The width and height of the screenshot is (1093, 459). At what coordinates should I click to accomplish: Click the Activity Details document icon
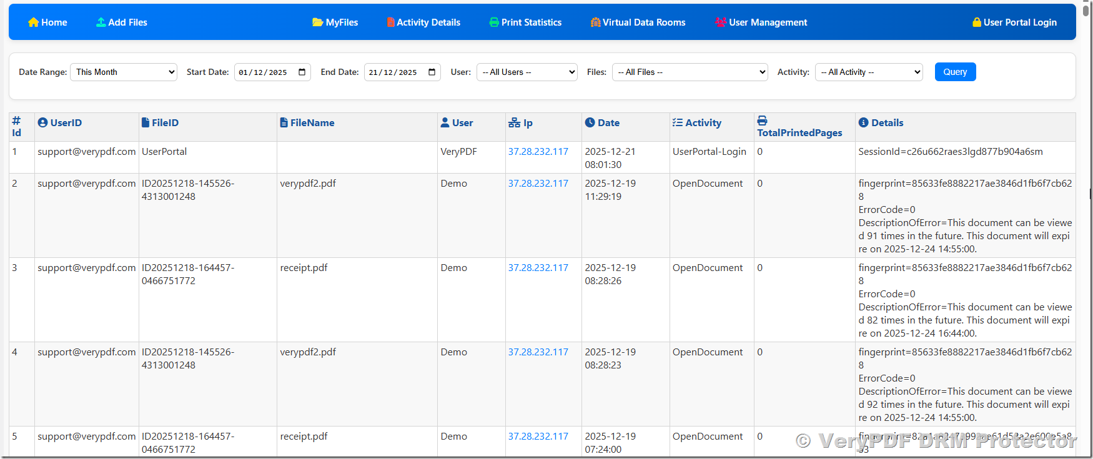pos(391,22)
